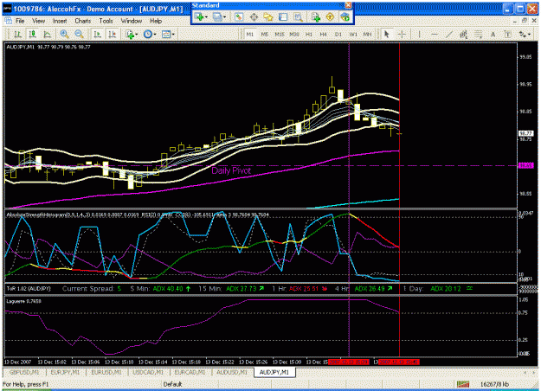Viewport: 541px width, 391px height.
Task: Switch to line chart display
Action: click(x=48, y=34)
